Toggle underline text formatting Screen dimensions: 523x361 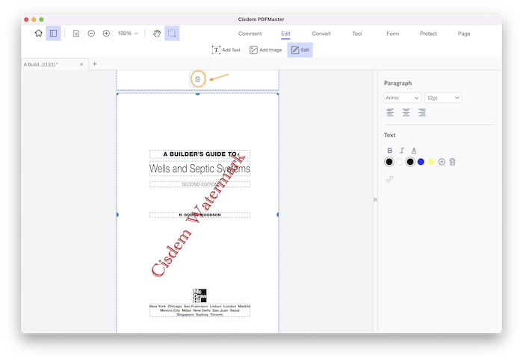tap(414, 151)
